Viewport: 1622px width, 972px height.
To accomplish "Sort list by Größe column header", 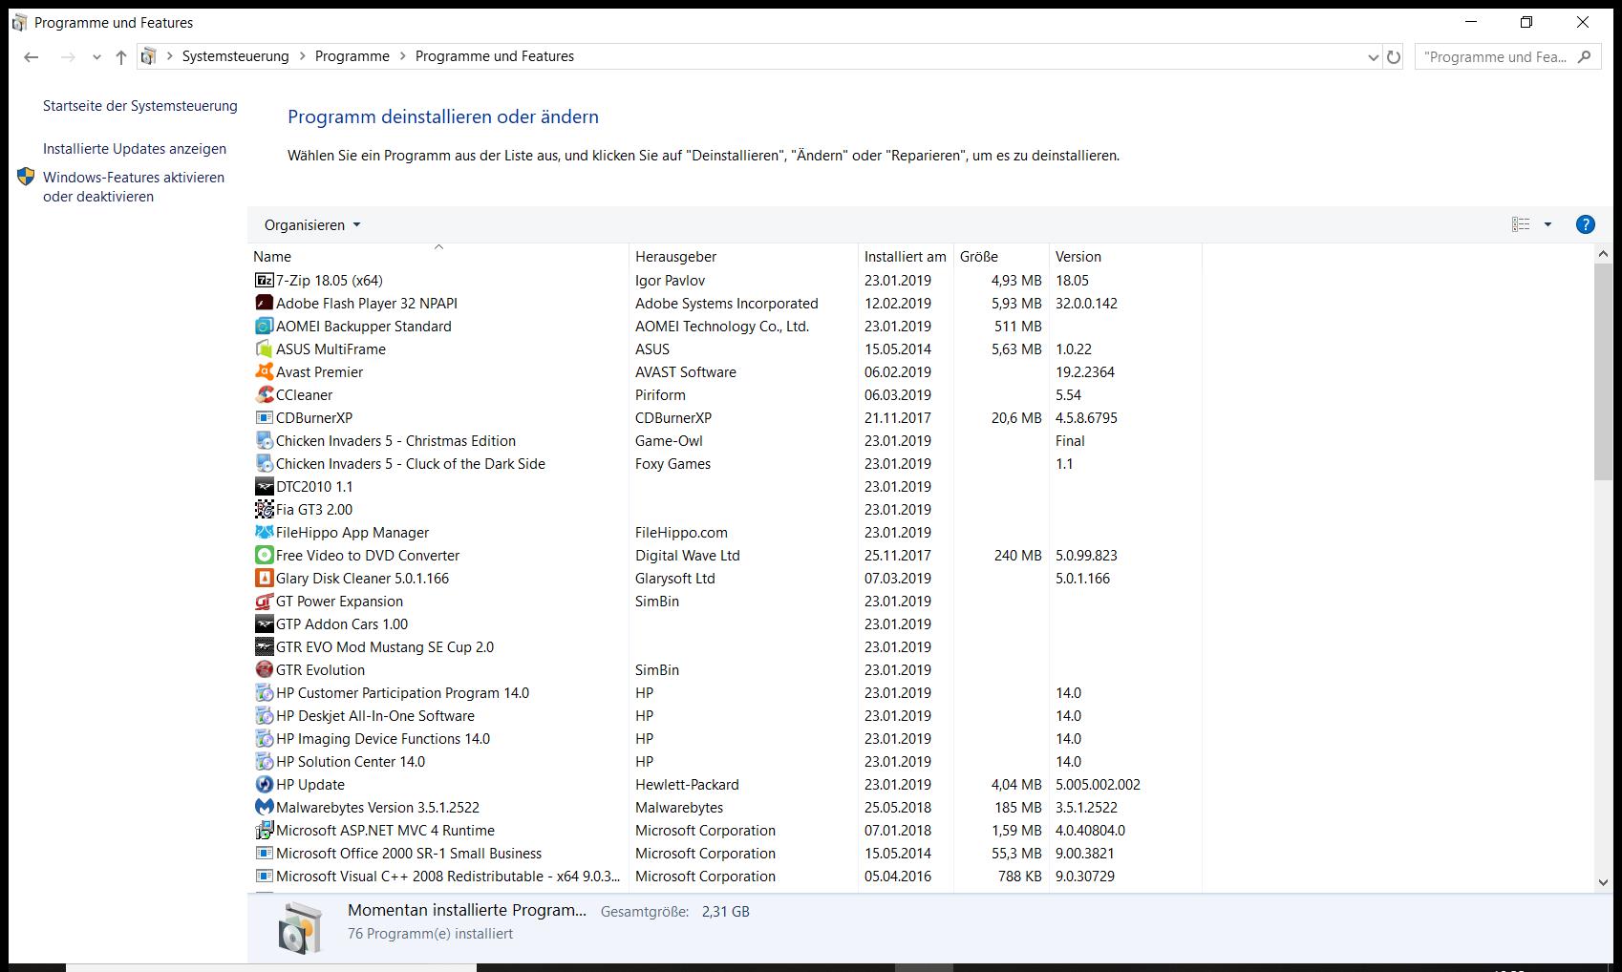I will [1001, 256].
